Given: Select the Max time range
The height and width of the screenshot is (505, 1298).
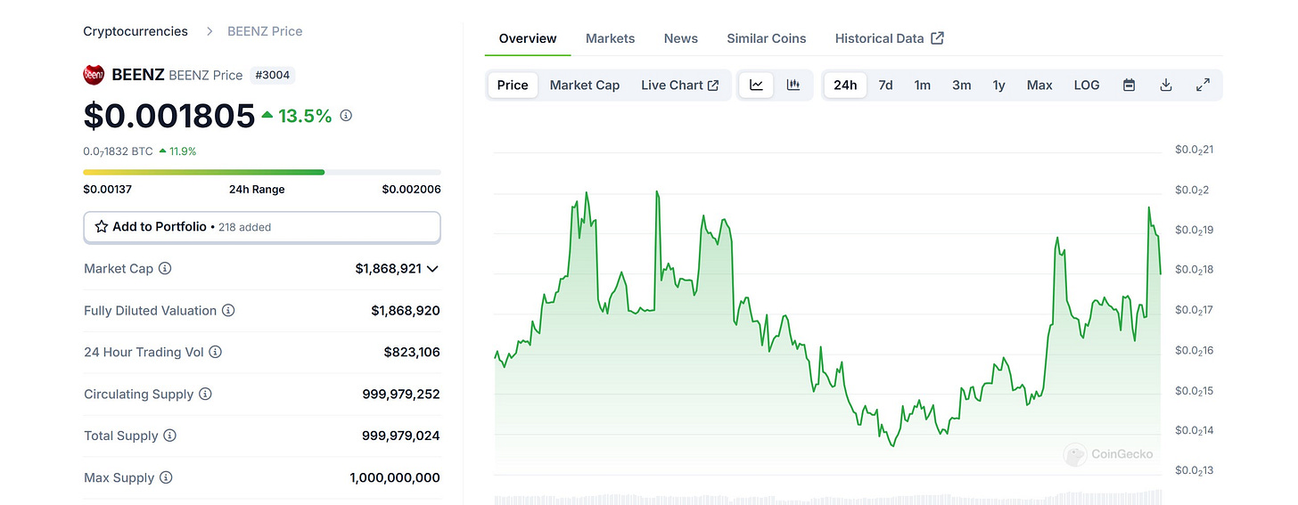Looking at the screenshot, I should (x=1039, y=86).
